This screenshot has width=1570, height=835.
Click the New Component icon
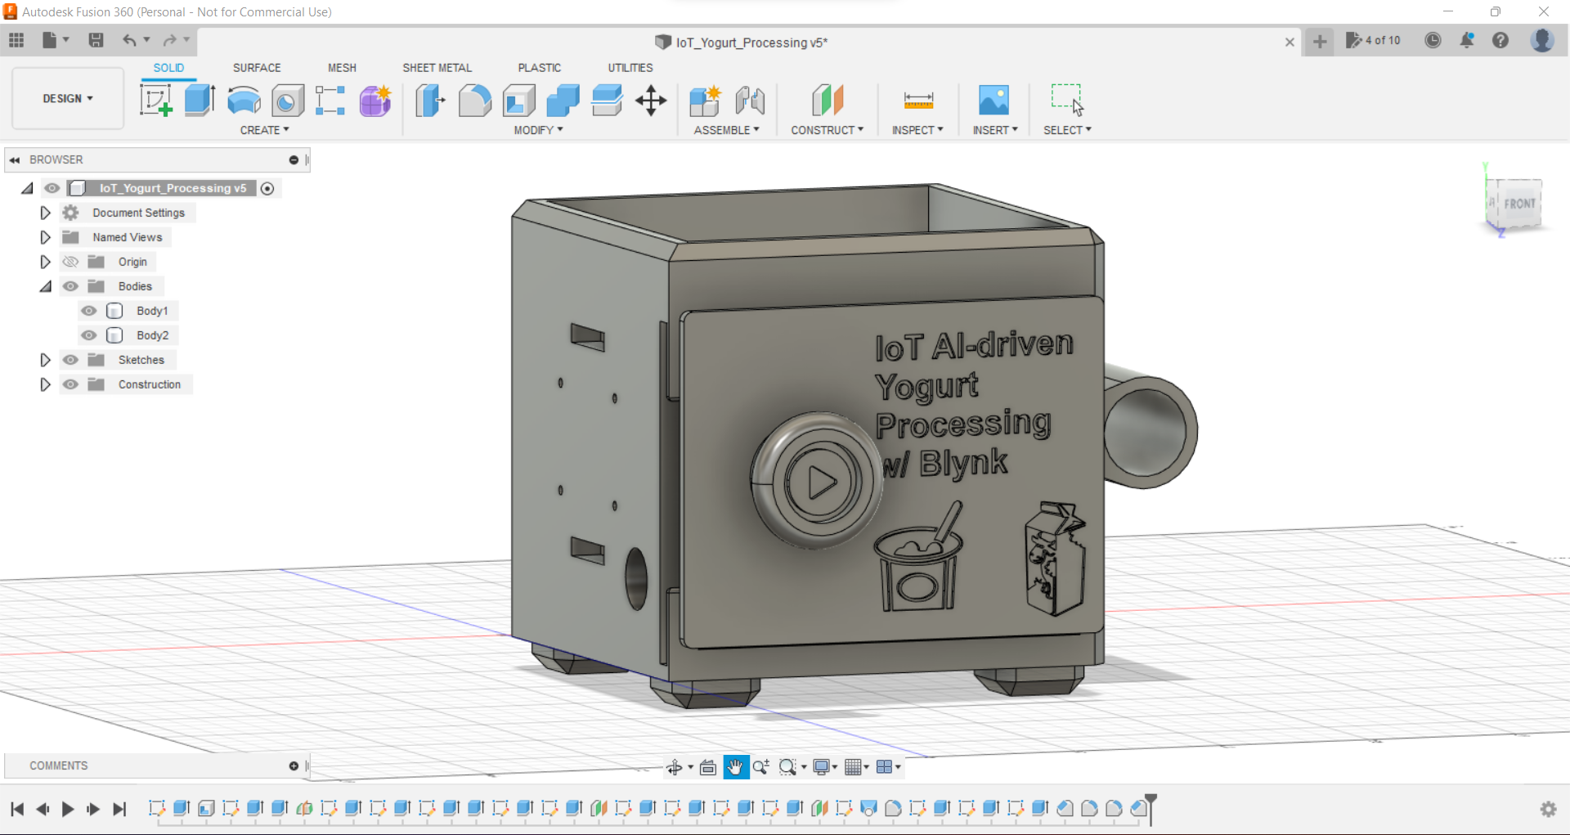pyautogui.click(x=705, y=101)
